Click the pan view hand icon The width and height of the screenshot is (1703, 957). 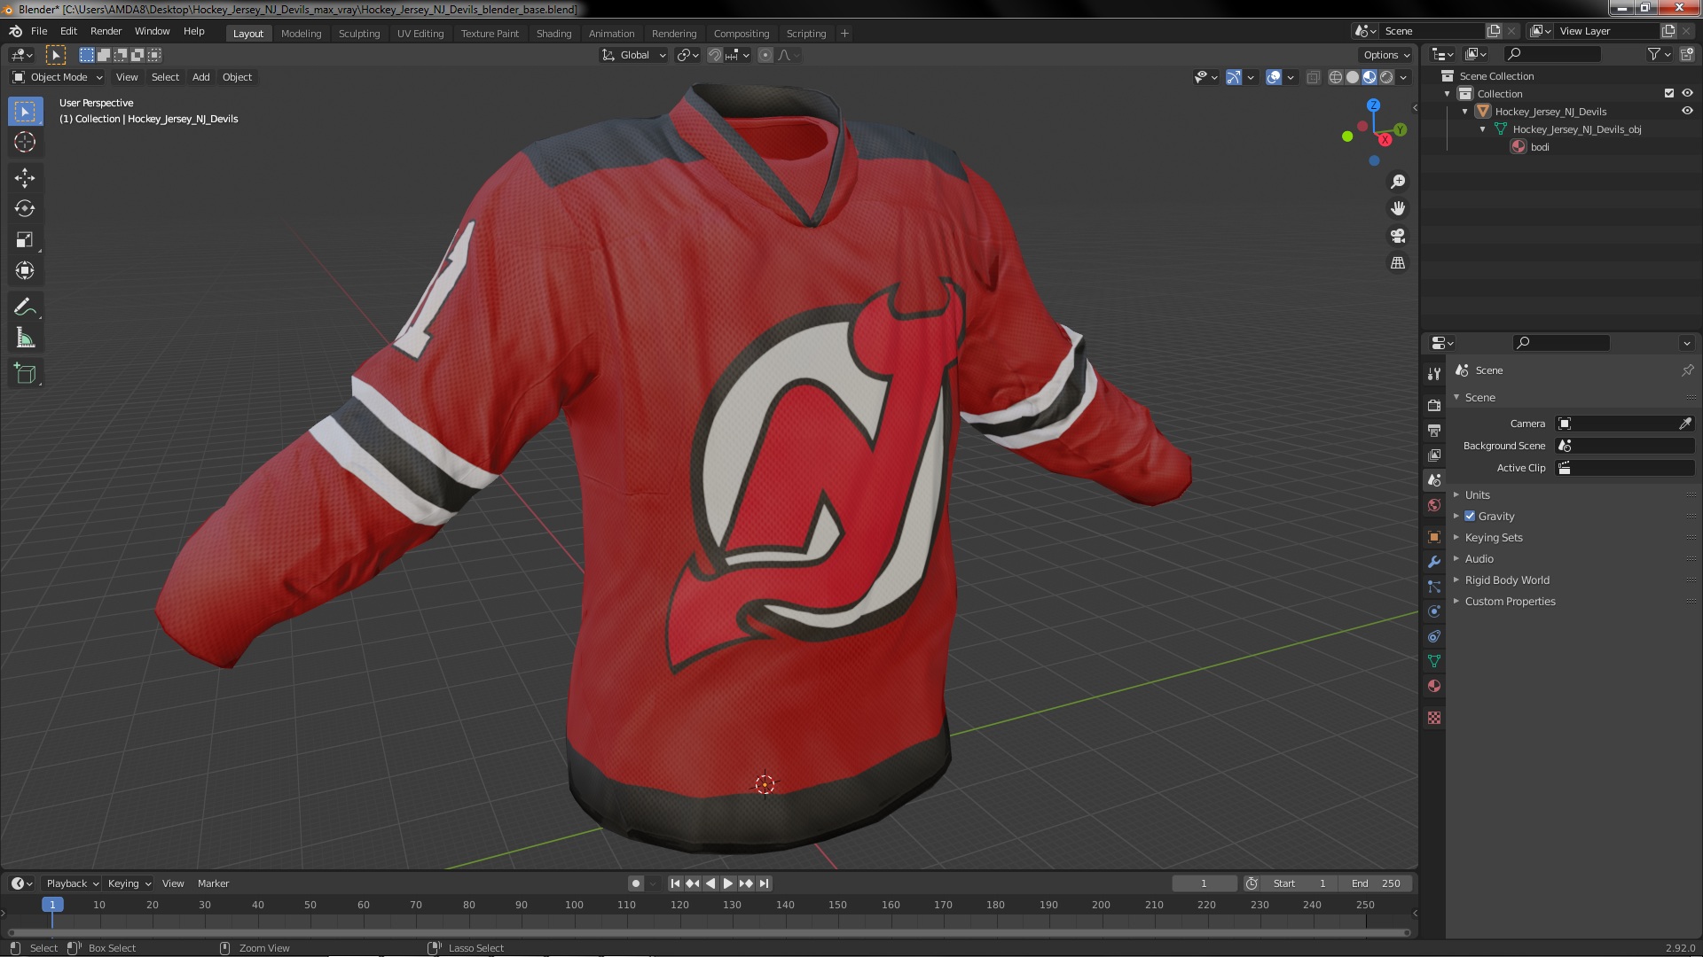pyautogui.click(x=1398, y=209)
